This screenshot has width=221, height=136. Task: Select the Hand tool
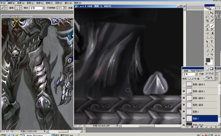coord(207,54)
